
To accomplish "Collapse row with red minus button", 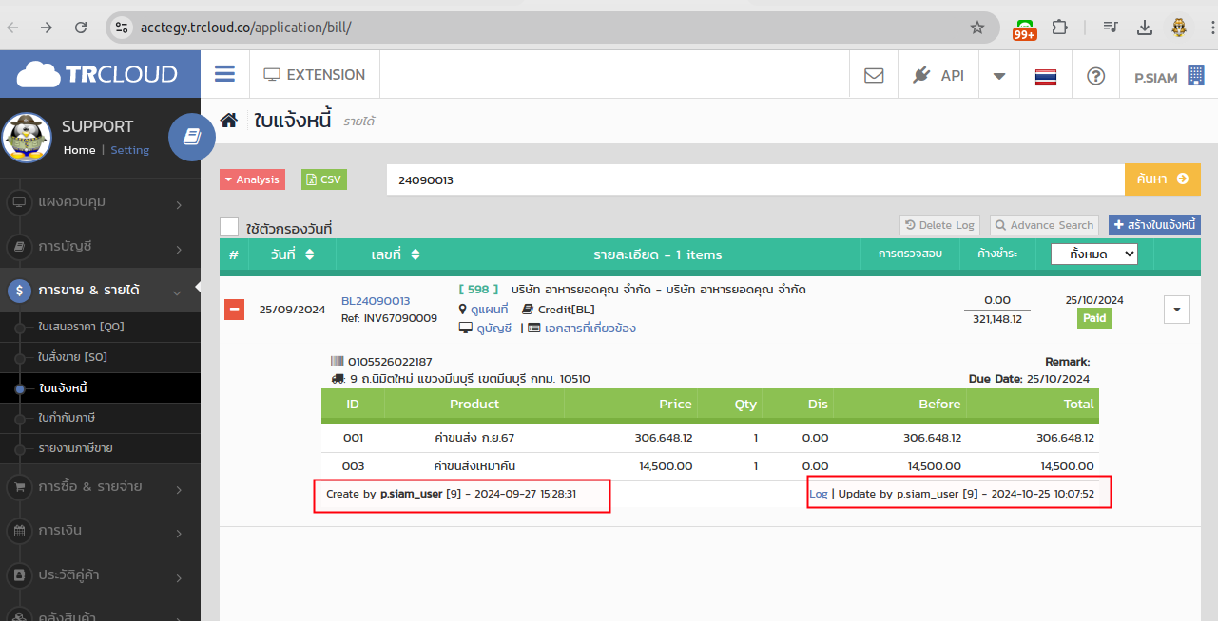I will click(234, 310).
